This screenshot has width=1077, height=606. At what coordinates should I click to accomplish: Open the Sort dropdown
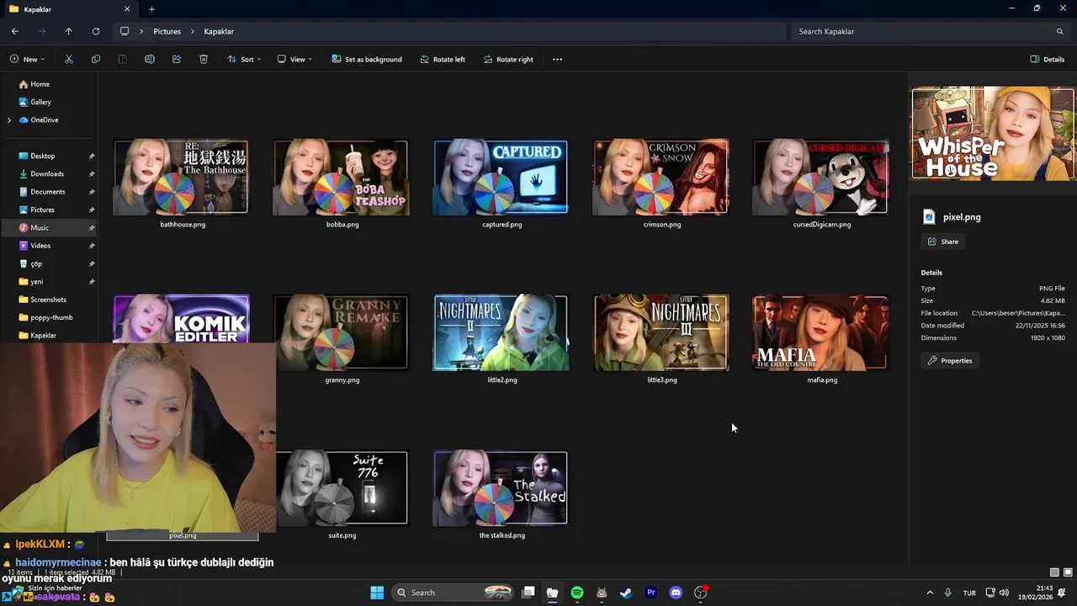tap(244, 59)
